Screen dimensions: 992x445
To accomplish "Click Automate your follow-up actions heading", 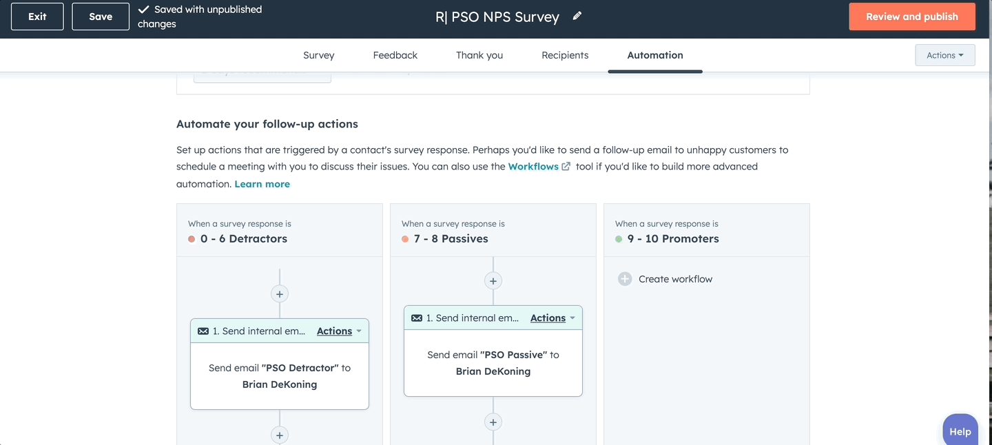I will click(267, 125).
